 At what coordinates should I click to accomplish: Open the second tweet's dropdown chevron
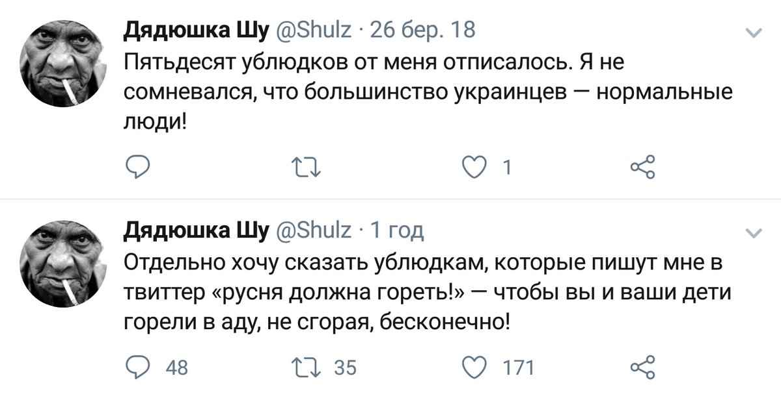point(754,232)
